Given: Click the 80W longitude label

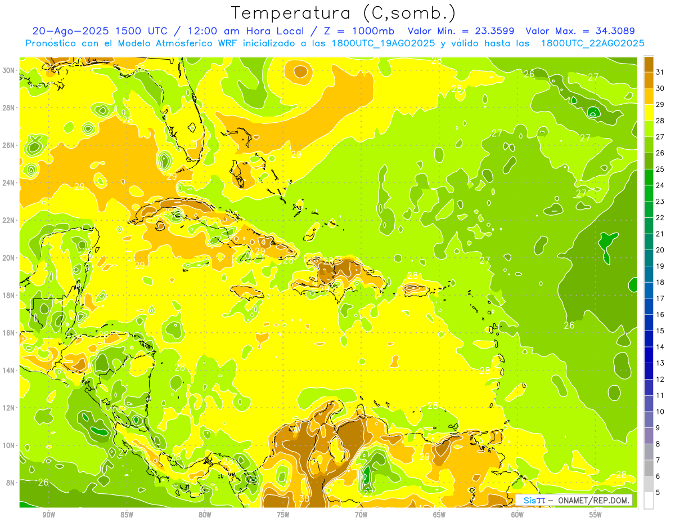Looking at the screenshot, I should click(x=205, y=515).
